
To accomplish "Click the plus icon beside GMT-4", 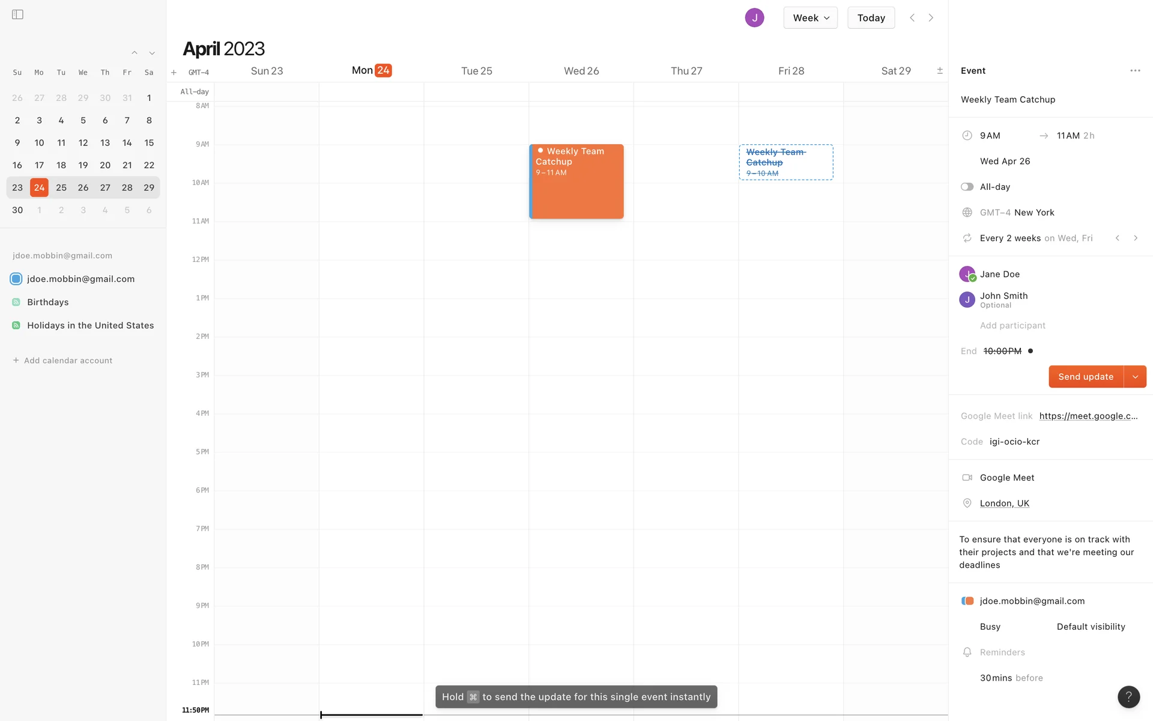I will click(174, 73).
